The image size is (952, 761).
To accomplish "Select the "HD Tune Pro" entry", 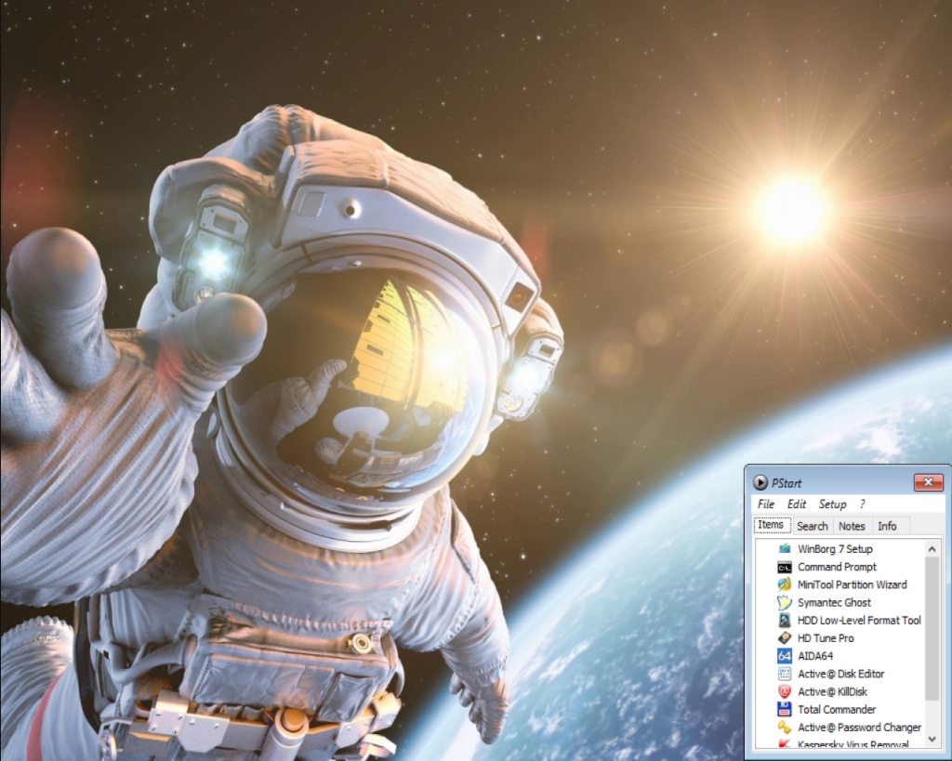I will [826, 637].
